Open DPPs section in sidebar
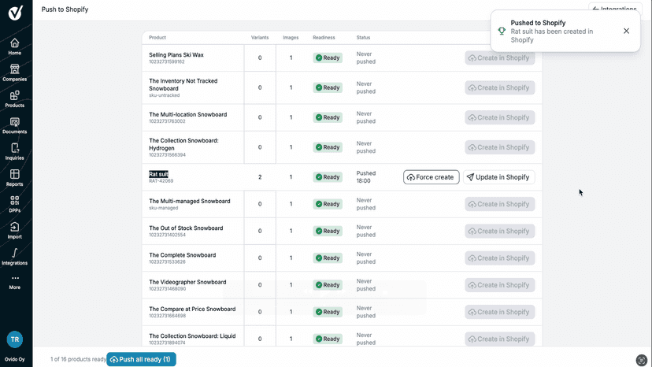The width and height of the screenshot is (652, 367). (14, 204)
